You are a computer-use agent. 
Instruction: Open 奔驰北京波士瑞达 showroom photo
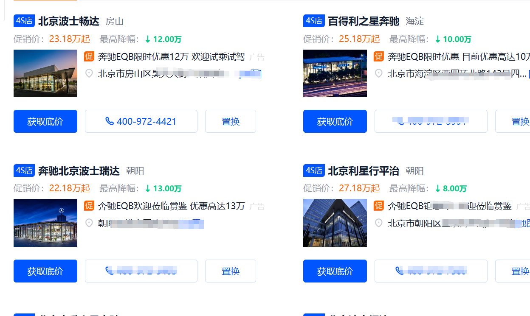point(45,223)
